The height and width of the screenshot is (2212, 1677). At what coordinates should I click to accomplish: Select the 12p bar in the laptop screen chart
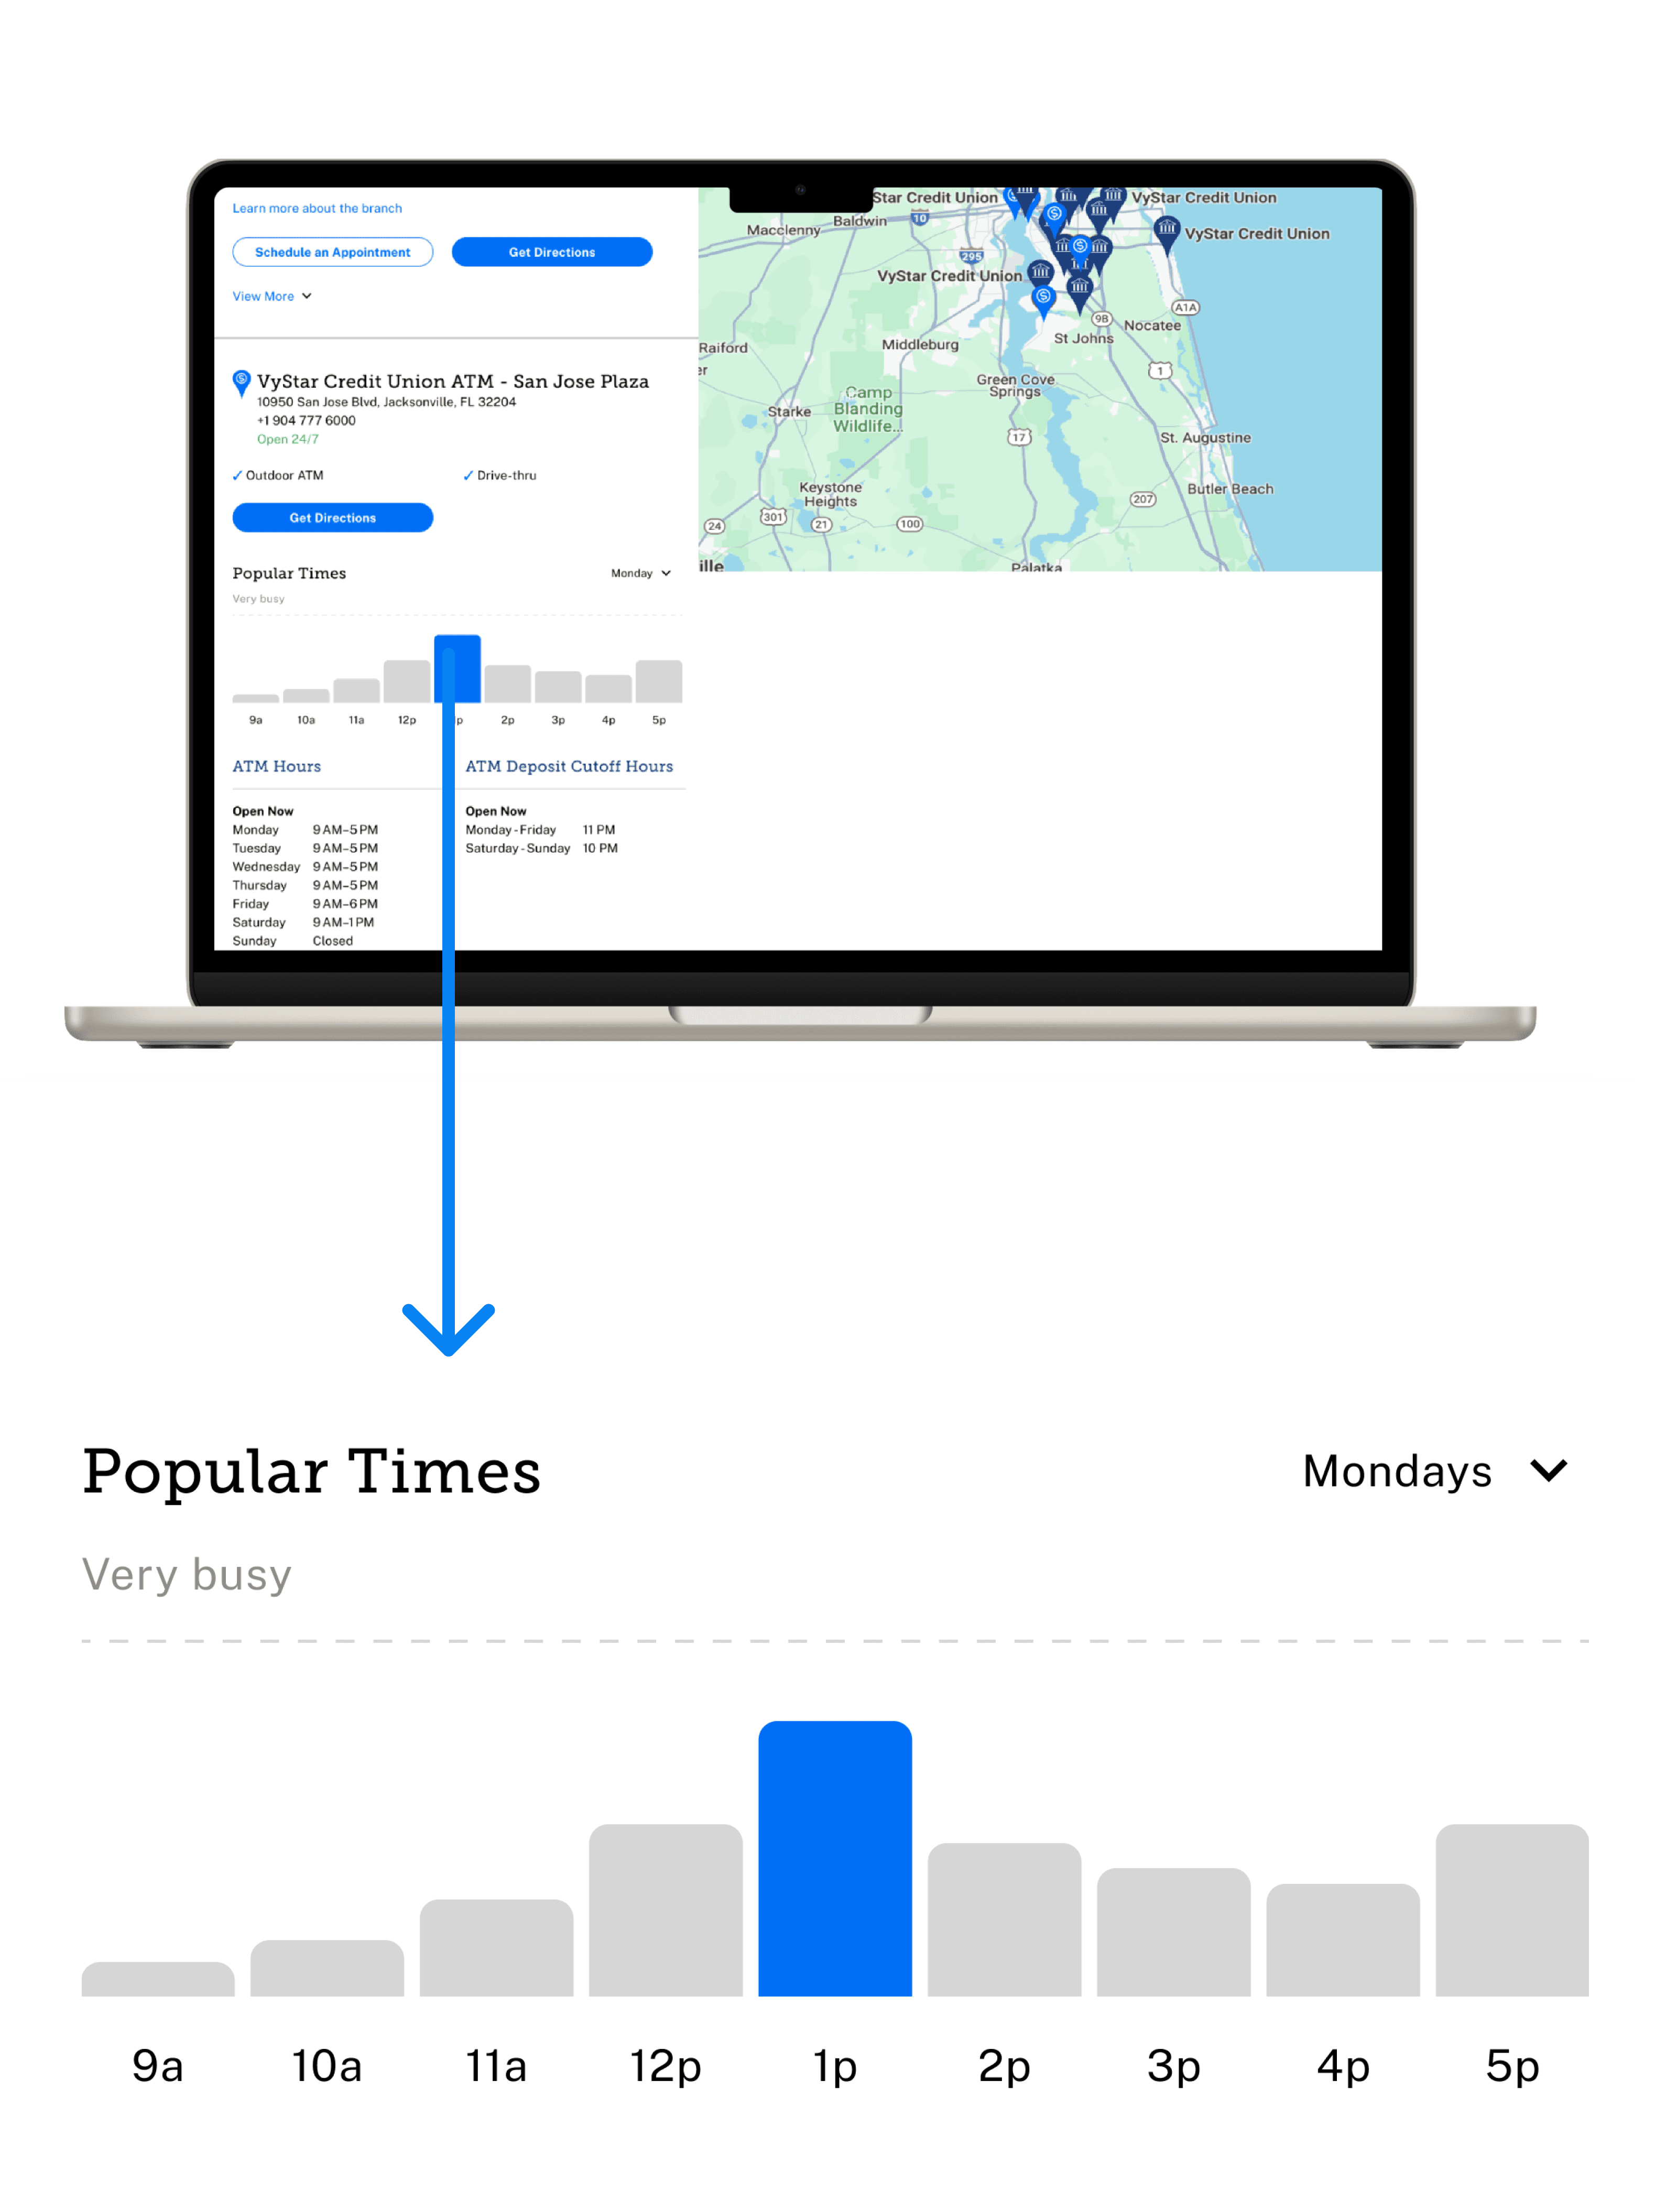click(407, 681)
